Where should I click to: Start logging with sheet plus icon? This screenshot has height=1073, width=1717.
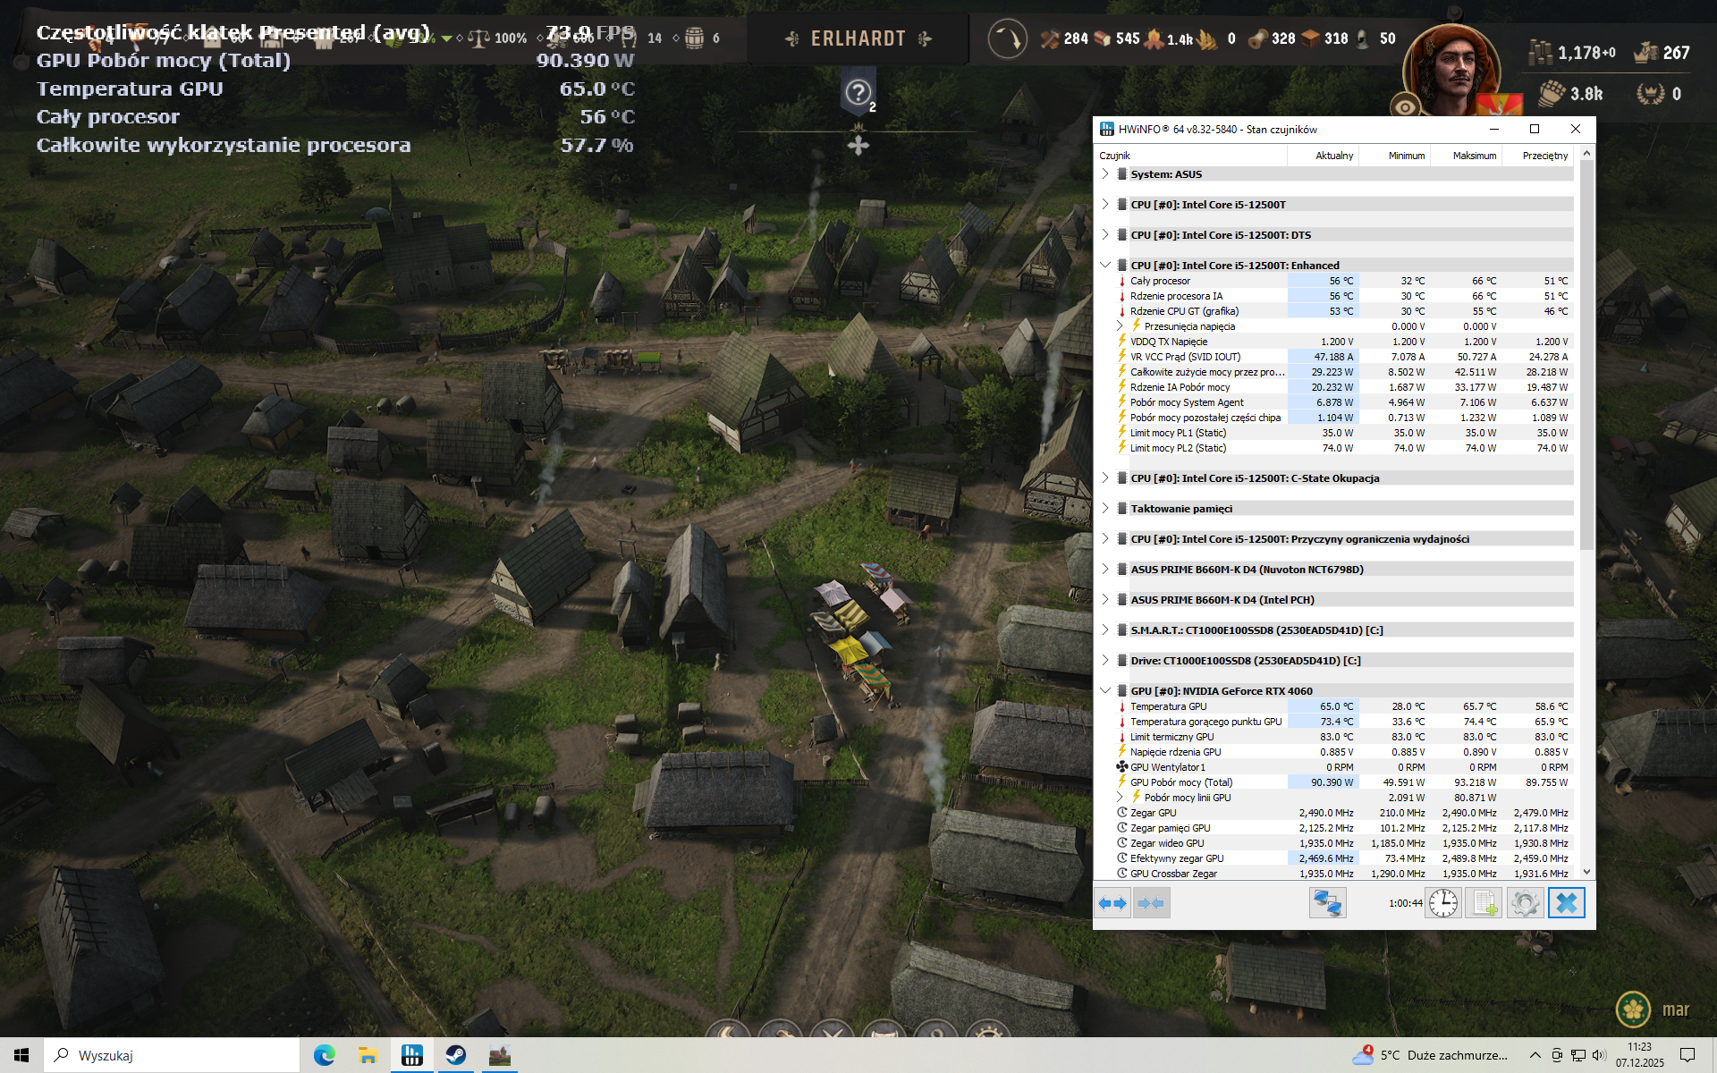[1484, 903]
